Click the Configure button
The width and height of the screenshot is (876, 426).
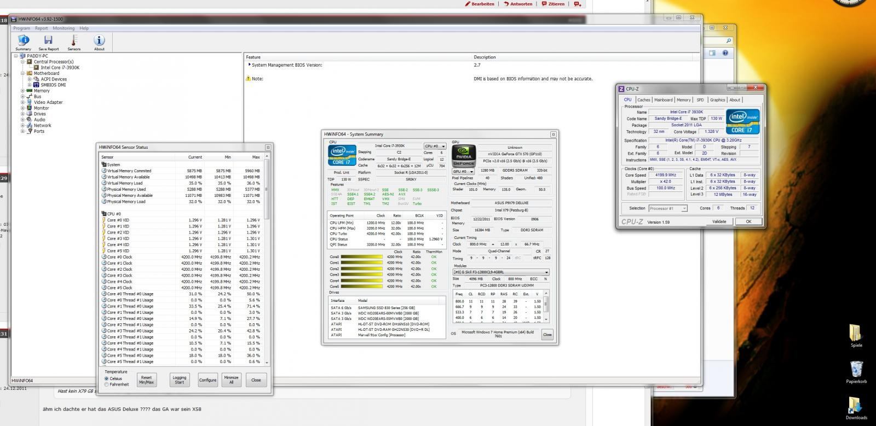(208, 380)
